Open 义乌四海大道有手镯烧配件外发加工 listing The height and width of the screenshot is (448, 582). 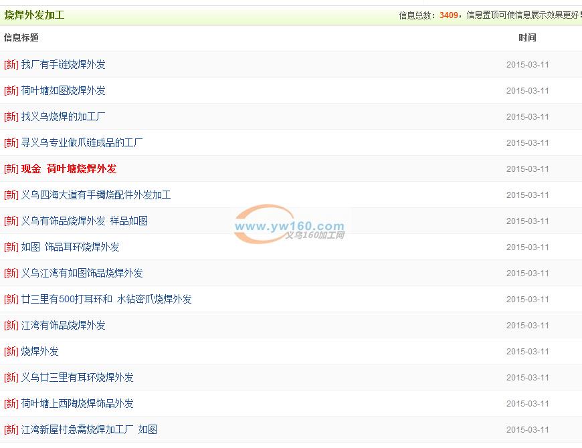tap(96, 195)
